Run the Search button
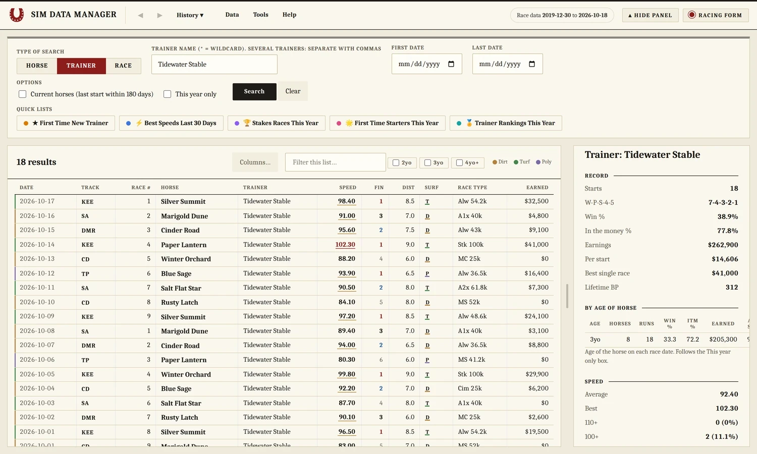Screen dimensions: 757x454 (254, 92)
